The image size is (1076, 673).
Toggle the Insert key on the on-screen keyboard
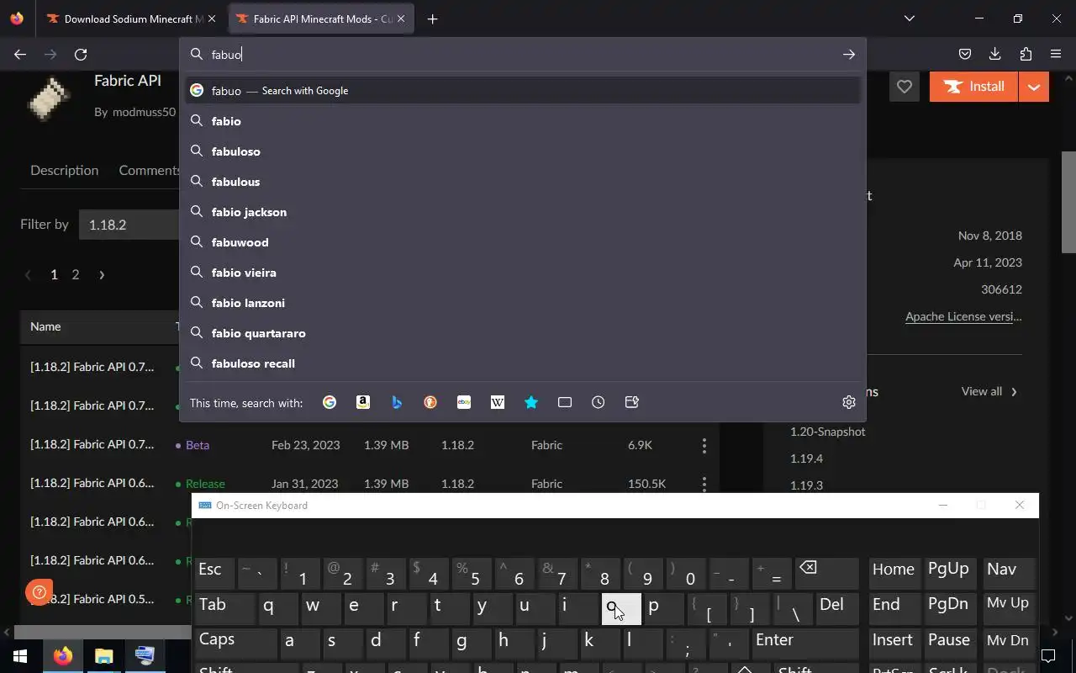(894, 642)
